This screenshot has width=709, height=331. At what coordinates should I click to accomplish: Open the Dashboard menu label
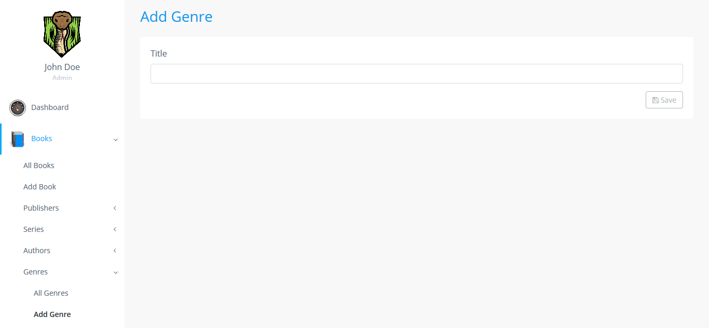click(50, 107)
